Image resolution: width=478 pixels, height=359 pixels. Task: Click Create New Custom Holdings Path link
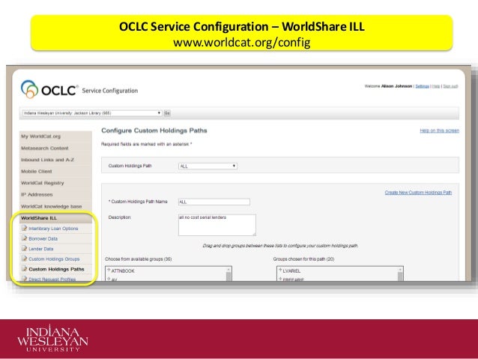pos(418,193)
